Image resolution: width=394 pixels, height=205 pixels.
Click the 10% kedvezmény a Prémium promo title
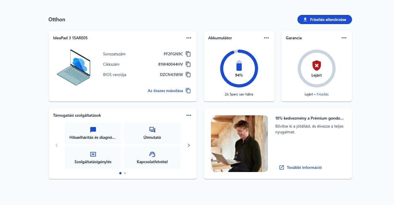point(310,118)
